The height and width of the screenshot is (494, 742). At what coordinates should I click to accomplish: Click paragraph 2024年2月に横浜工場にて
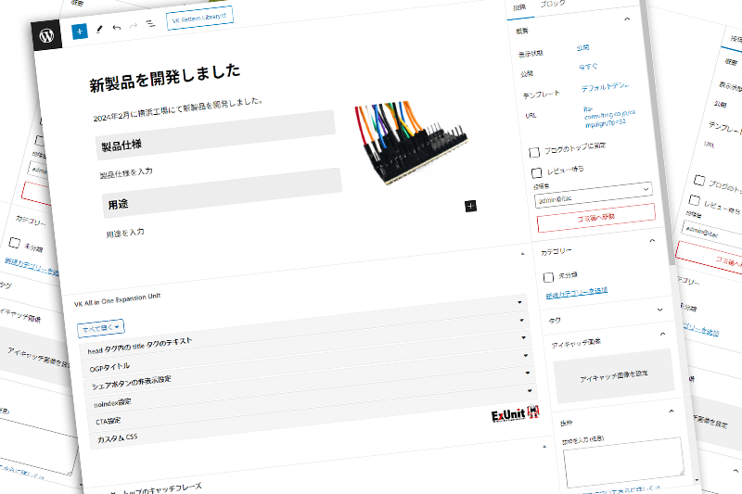(178, 109)
